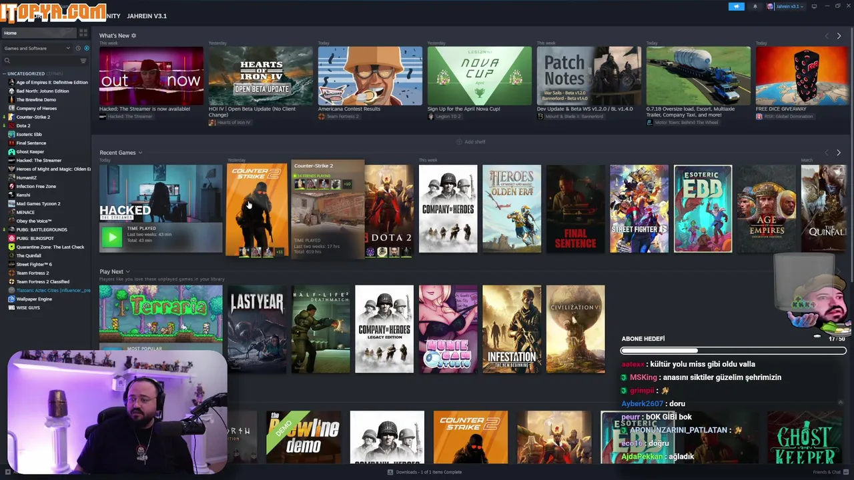Select WISE GUYS icon in list

(x=11, y=308)
